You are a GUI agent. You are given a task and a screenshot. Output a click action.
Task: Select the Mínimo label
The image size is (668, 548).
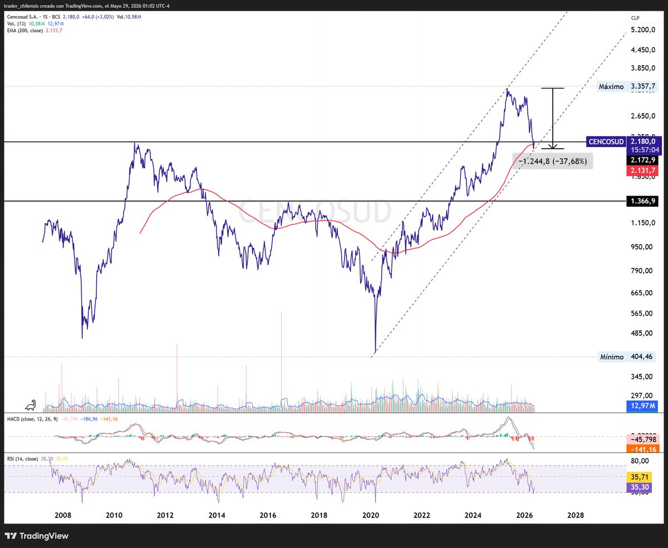click(x=611, y=357)
